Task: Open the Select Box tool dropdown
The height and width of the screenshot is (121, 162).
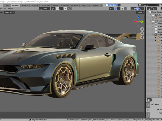Action: [9, 12]
